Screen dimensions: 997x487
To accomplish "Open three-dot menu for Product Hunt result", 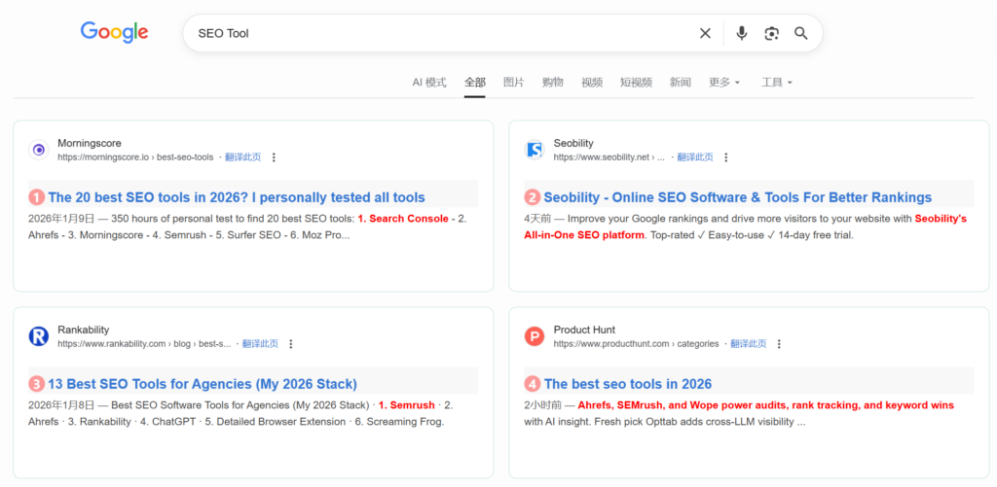I will tap(779, 344).
